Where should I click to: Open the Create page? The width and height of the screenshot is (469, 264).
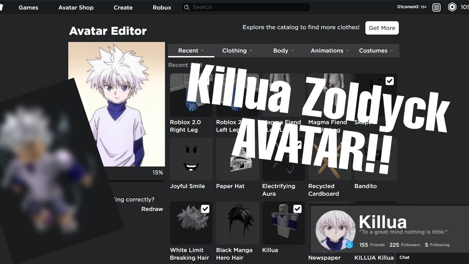pyautogui.click(x=123, y=7)
